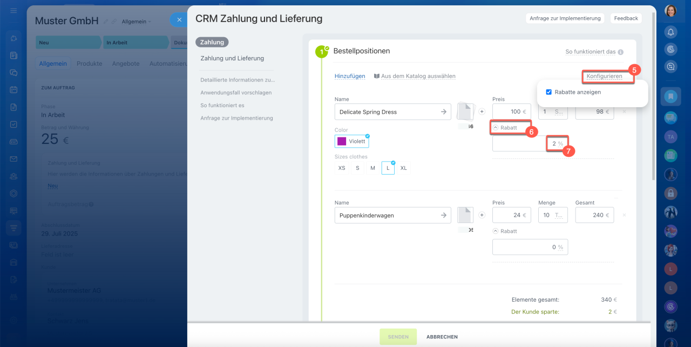Viewport: 691px width, 347px height.
Task: Close the slider with the blue X button
Action: [x=179, y=20]
